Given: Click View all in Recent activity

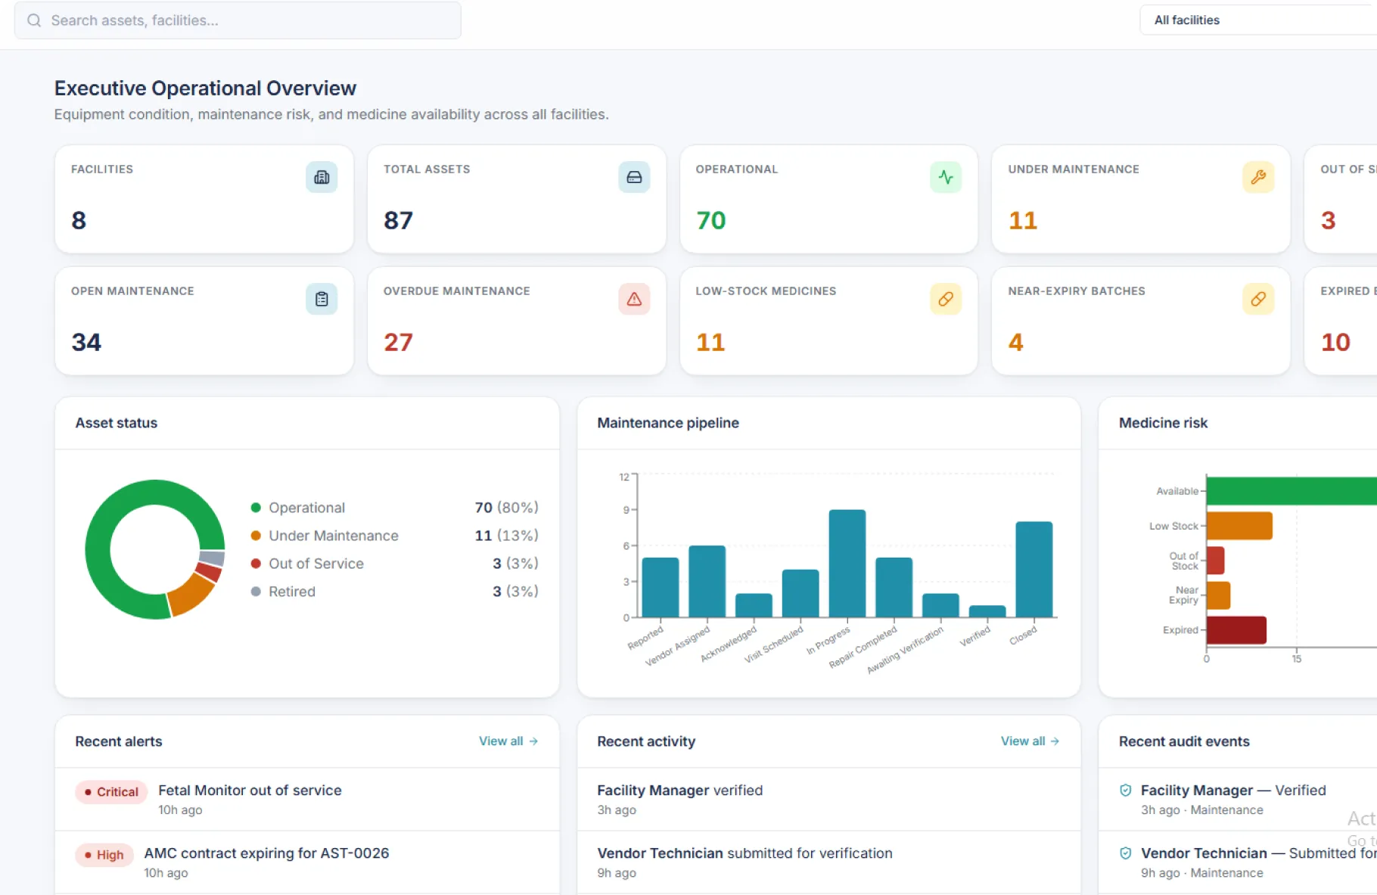Looking at the screenshot, I should [1023, 741].
